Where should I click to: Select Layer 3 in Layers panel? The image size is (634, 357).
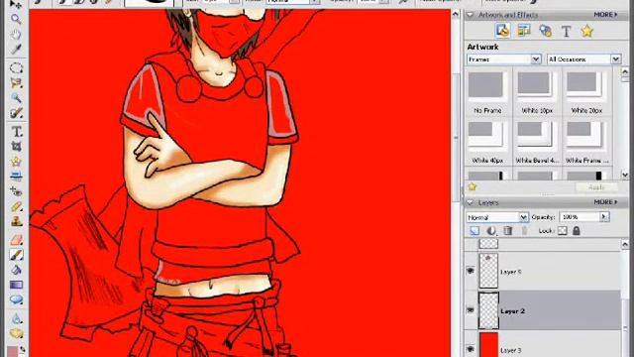pos(544,344)
